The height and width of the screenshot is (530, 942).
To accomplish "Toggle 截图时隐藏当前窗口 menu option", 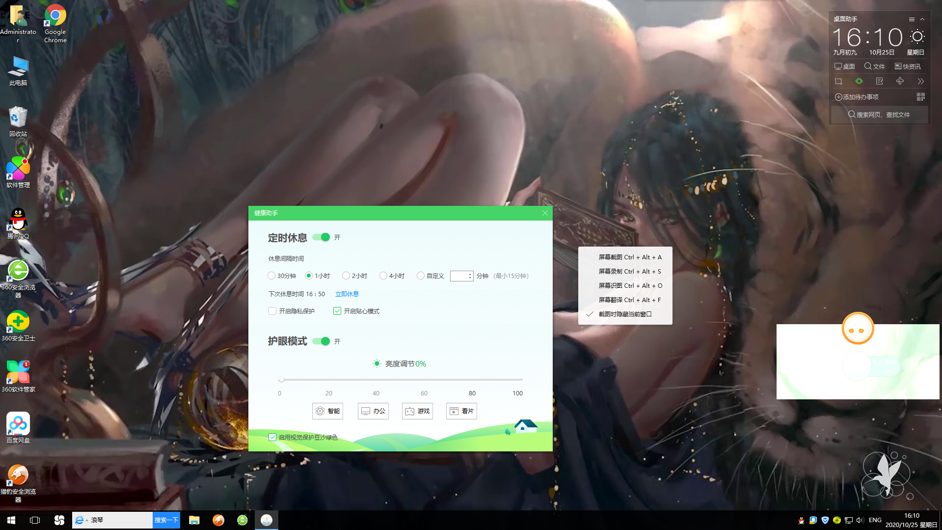I will (625, 314).
